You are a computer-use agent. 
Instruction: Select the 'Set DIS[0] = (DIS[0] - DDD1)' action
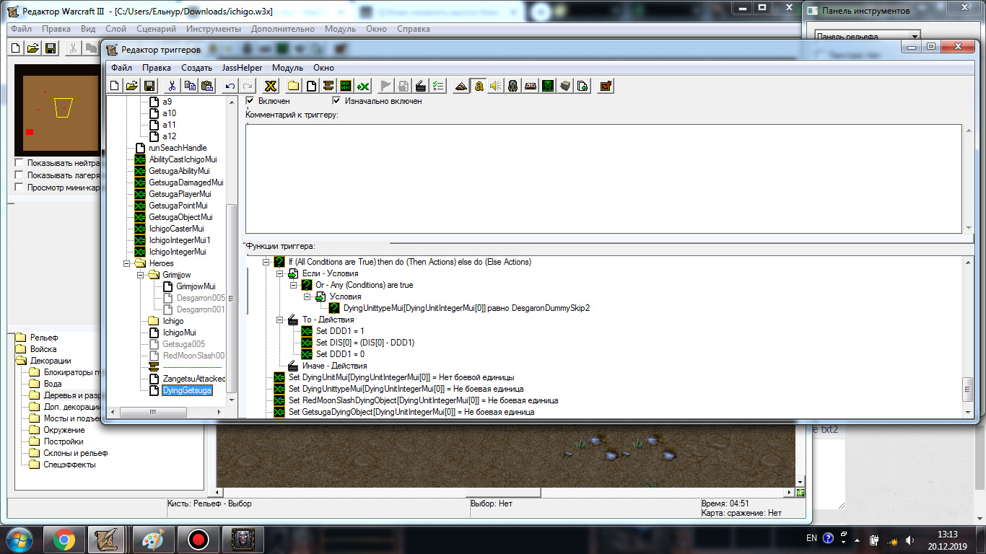tap(365, 343)
